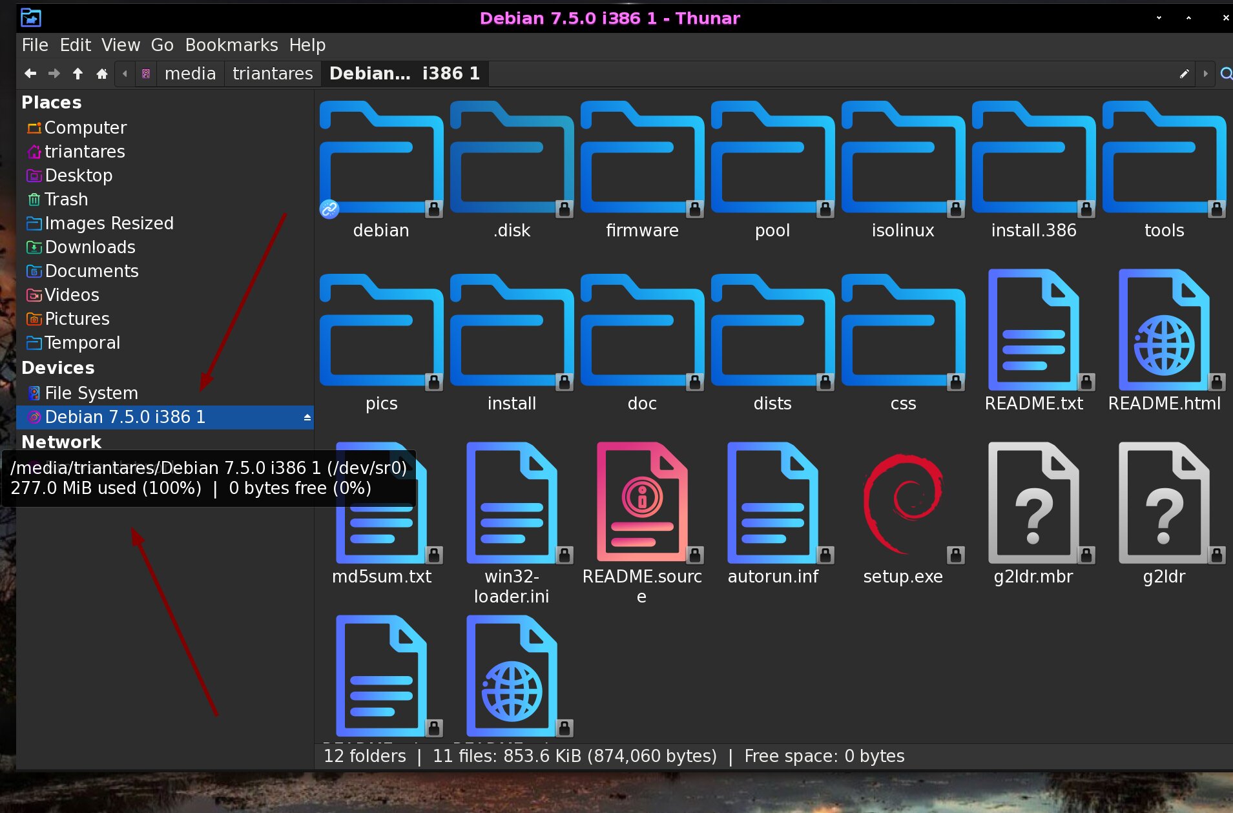
Task: Open the View menu
Action: tap(120, 45)
